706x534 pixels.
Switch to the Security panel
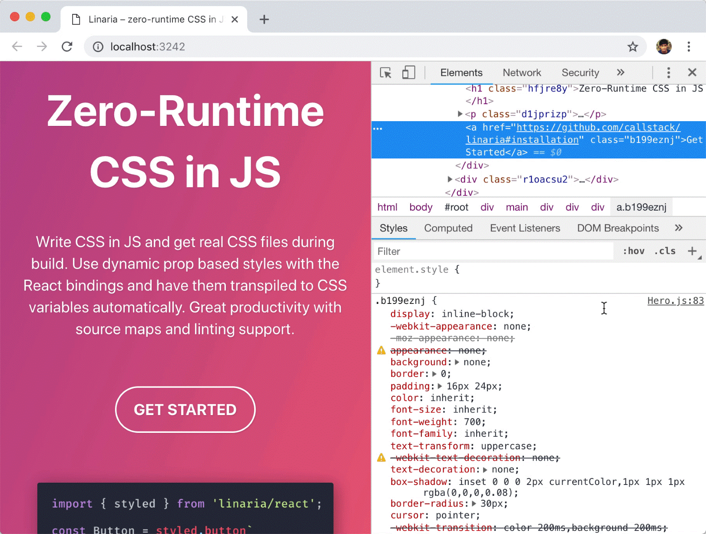(x=580, y=73)
